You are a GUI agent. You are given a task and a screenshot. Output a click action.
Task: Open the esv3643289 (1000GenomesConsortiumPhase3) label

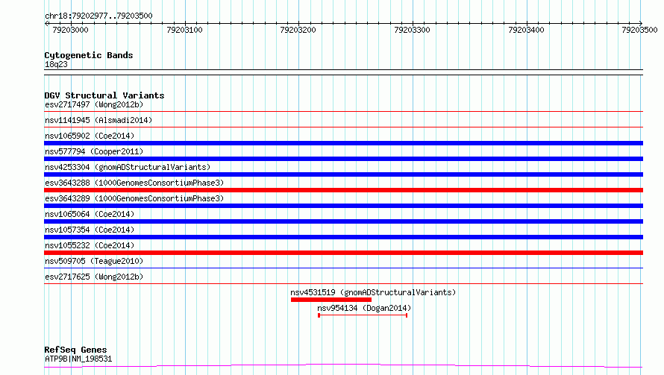pyautogui.click(x=134, y=198)
